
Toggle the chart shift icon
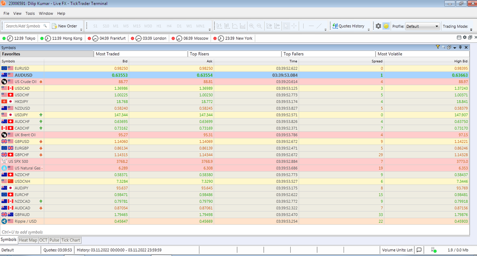click(277, 26)
